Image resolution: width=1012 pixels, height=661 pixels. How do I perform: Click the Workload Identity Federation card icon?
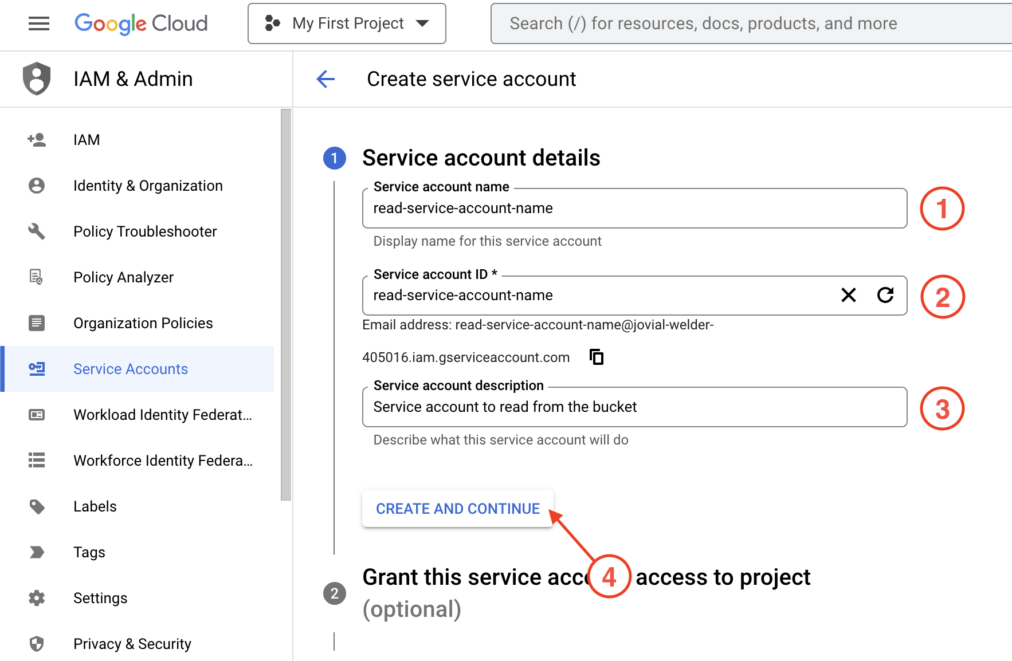[37, 415]
